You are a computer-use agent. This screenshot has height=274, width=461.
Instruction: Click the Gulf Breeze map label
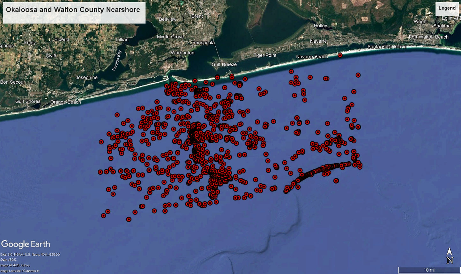(224, 64)
